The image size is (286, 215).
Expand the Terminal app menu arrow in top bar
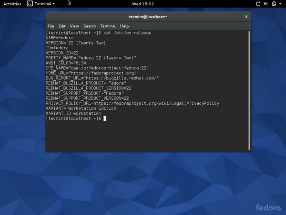tap(53, 3)
